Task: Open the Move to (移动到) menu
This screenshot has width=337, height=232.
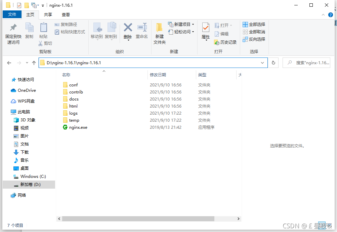Action: click(97, 31)
